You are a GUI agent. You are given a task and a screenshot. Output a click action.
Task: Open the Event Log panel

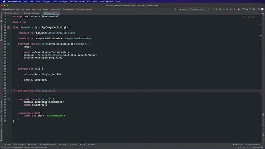pos(237,144)
